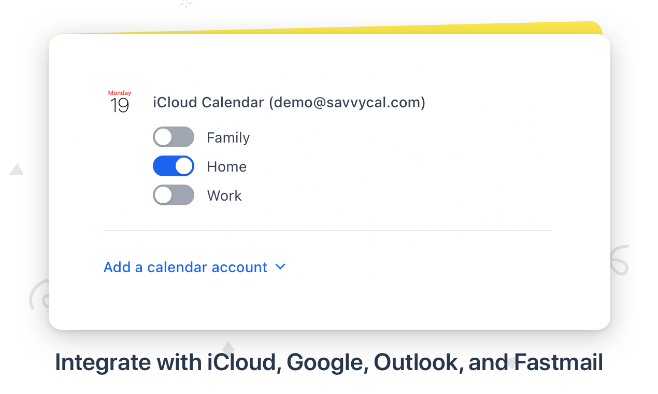Viewport: 658px width, 394px height.
Task: Click the gray triangle decoration
Action: tap(17, 170)
